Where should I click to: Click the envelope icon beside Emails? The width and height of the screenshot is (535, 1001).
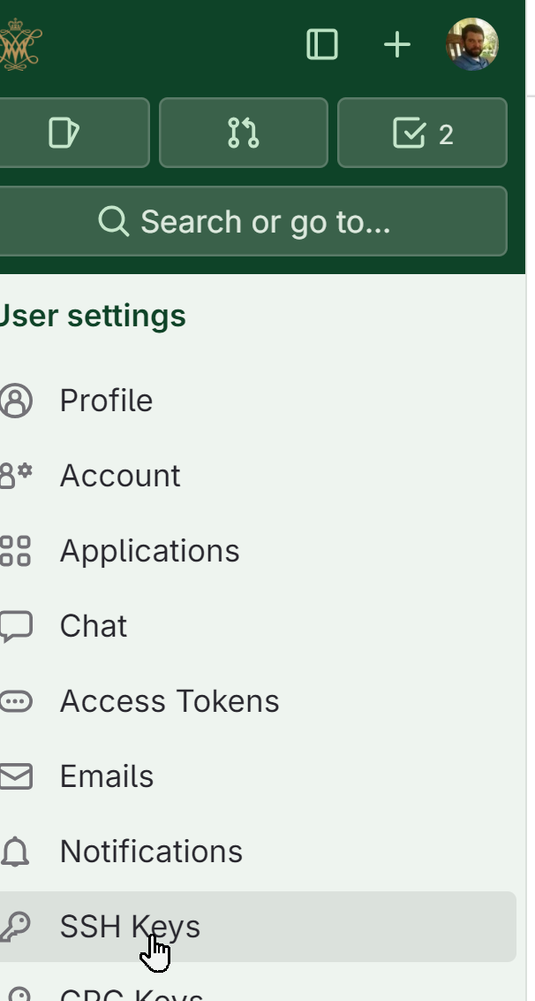click(x=16, y=777)
